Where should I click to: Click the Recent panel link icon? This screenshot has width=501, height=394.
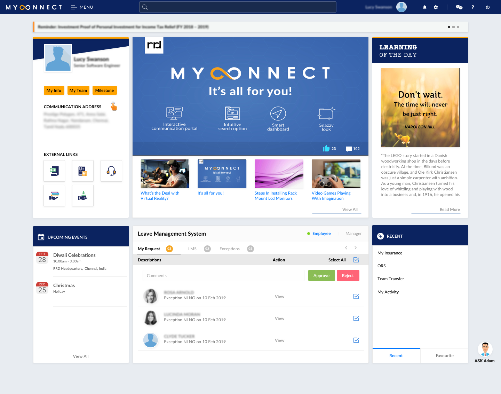coord(380,236)
